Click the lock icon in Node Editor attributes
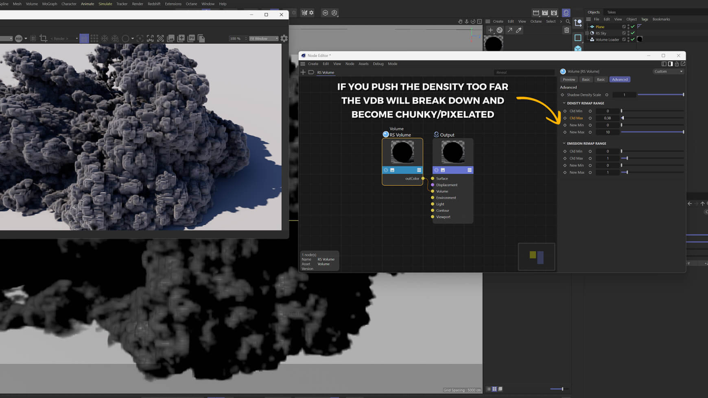This screenshot has height=398, width=708. (677, 64)
